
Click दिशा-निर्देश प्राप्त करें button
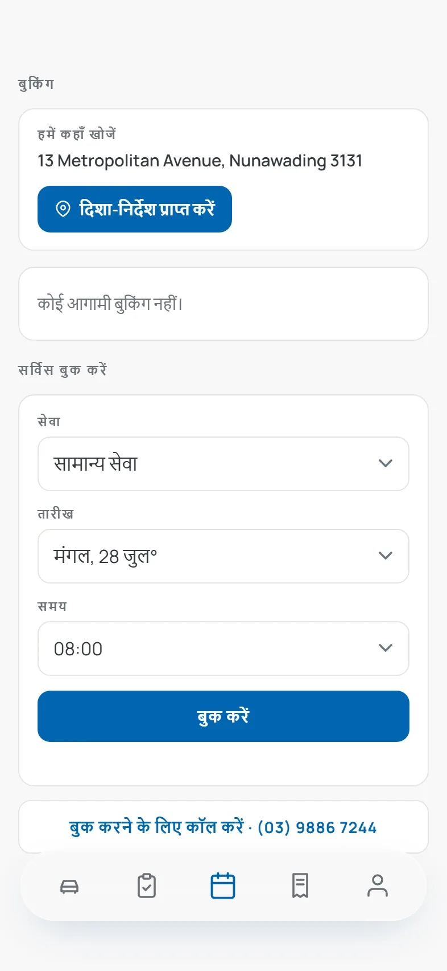[135, 209]
